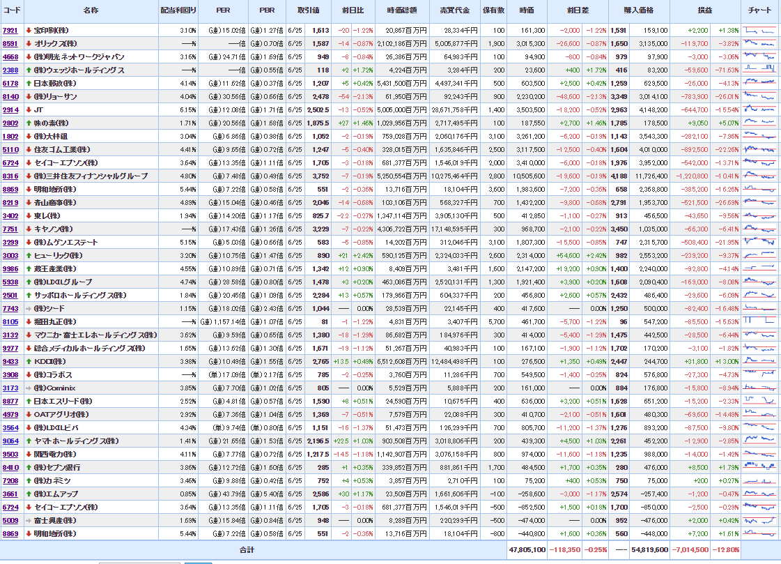781x564 pixels.
Task: Click the 購入価格 column header
Action: [x=638, y=11]
